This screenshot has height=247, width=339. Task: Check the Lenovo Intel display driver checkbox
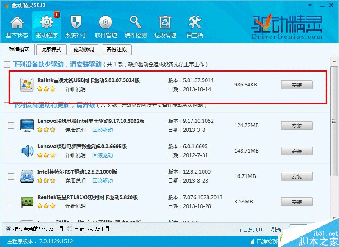click(x=11, y=125)
